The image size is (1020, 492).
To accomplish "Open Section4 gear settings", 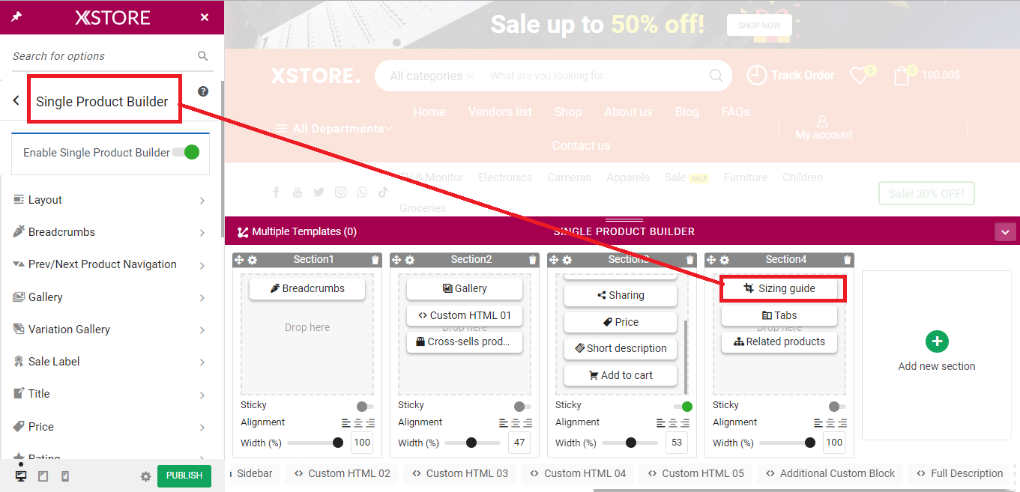I will click(725, 260).
